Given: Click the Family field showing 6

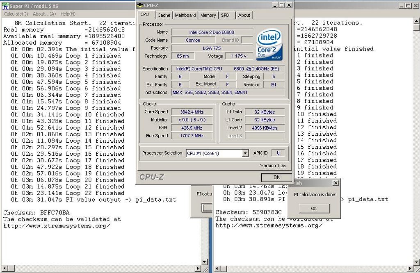Looking at the screenshot, I should click(x=180, y=77).
